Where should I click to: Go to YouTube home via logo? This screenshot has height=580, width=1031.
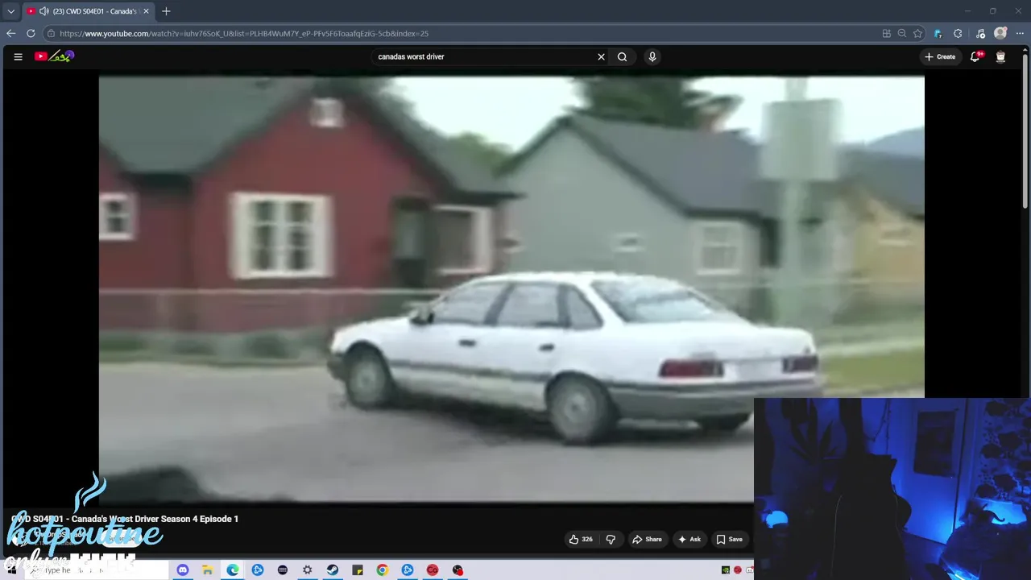tap(54, 56)
